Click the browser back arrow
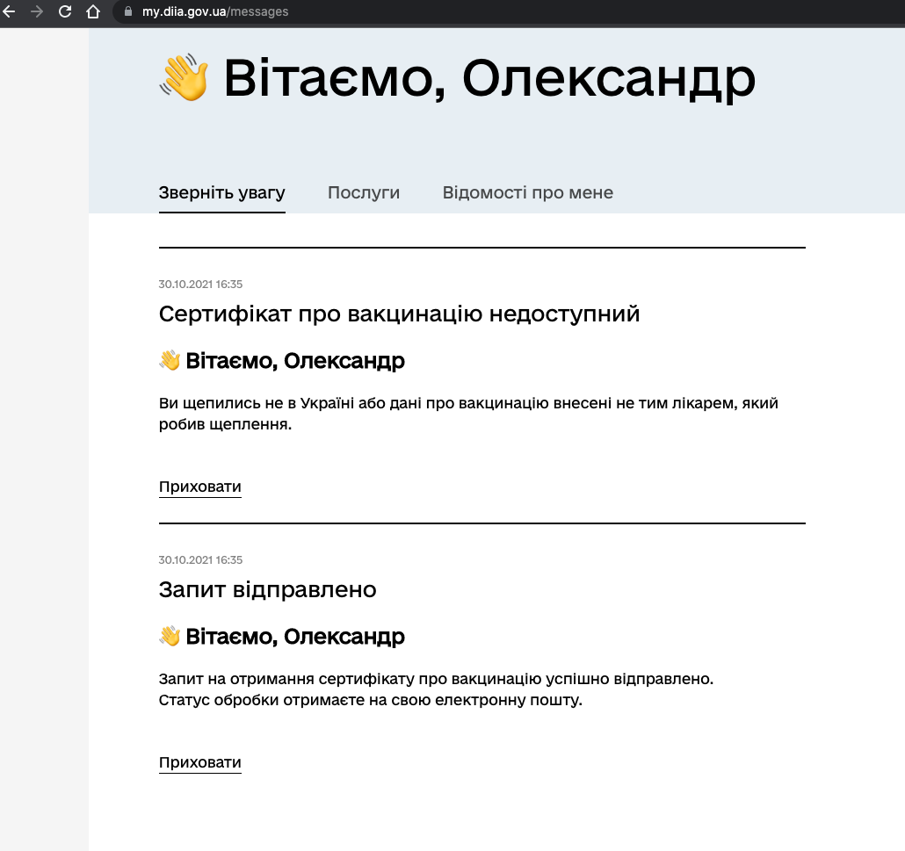This screenshot has height=851, width=905. tap(10, 12)
